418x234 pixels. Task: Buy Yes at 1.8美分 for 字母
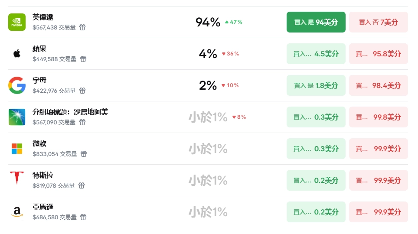pos(316,85)
